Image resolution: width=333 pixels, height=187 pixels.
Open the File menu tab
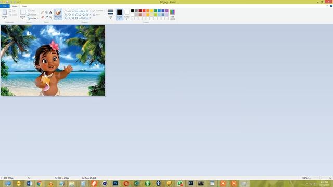(x=5, y=6)
